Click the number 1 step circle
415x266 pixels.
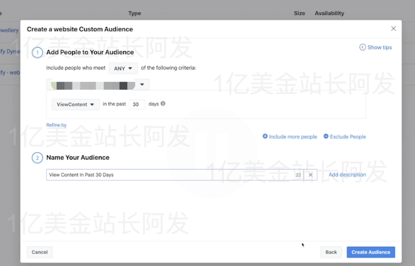37,52
